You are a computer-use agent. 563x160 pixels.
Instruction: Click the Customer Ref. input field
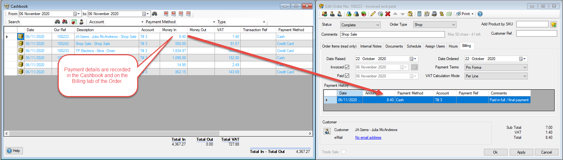pyautogui.click(x=536, y=33)
